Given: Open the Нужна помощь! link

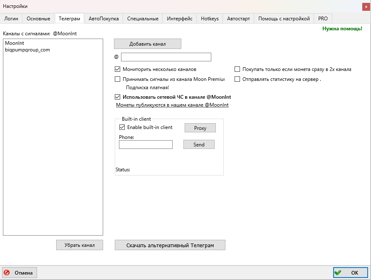Looking at the screenshot, I should click(342, 29).
